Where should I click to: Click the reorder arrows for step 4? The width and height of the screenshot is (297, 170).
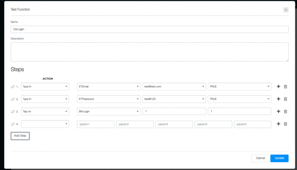click(13, 124)
